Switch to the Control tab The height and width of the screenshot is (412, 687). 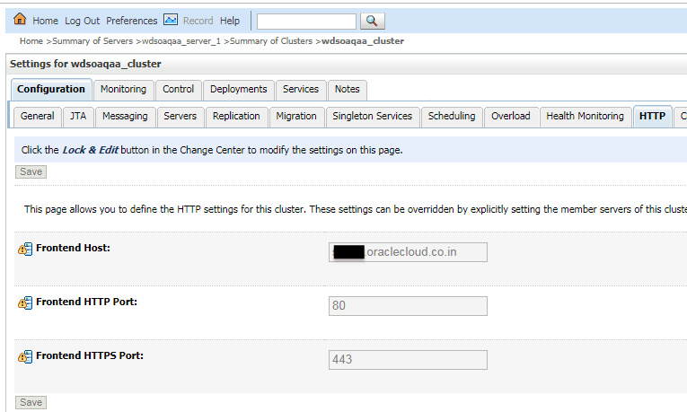tap(179, 90)
